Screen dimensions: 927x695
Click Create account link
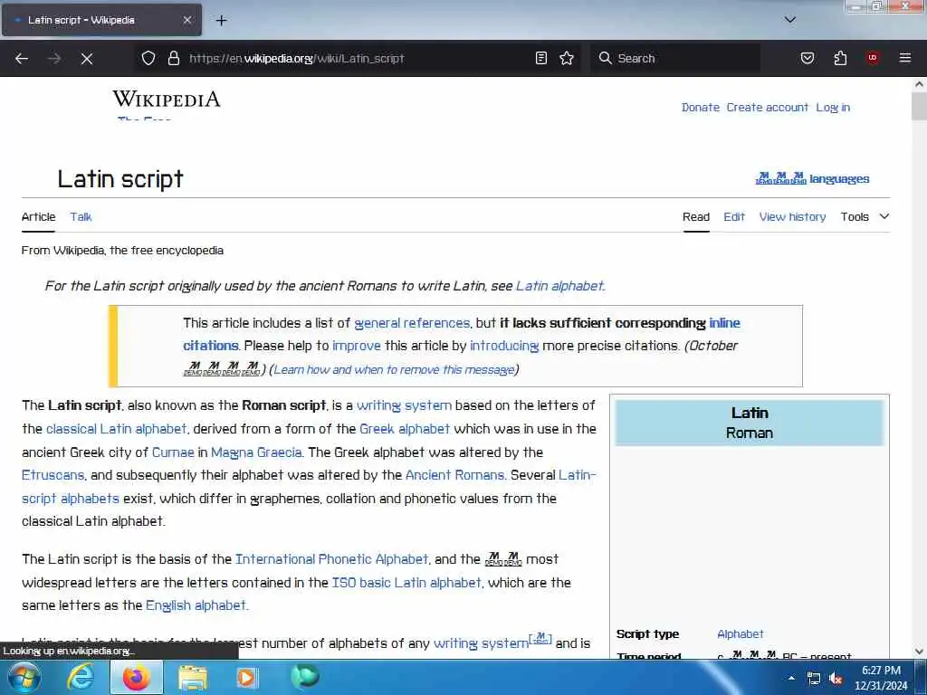click(767, 108)
